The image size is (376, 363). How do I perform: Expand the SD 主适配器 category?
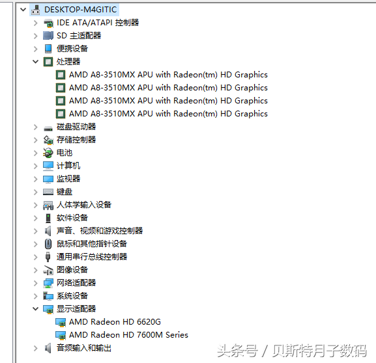[36, 36]
